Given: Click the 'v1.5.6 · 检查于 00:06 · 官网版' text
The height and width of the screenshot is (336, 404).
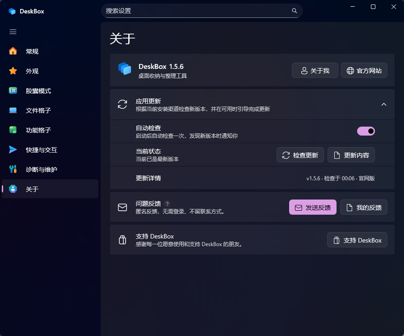Looking at the screenshot, I should [x=341, y=178].
